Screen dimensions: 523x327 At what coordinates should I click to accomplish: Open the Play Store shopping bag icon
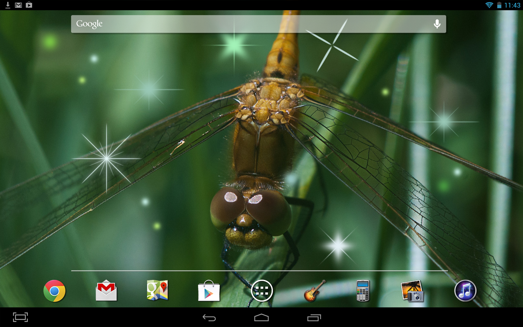209,291
